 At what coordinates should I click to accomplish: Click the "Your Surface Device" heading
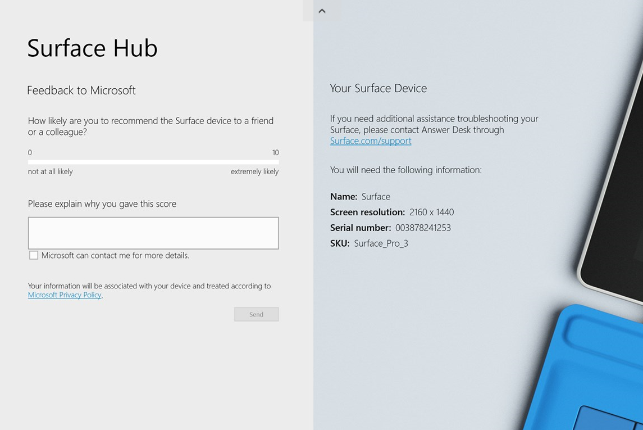[378, 88]
